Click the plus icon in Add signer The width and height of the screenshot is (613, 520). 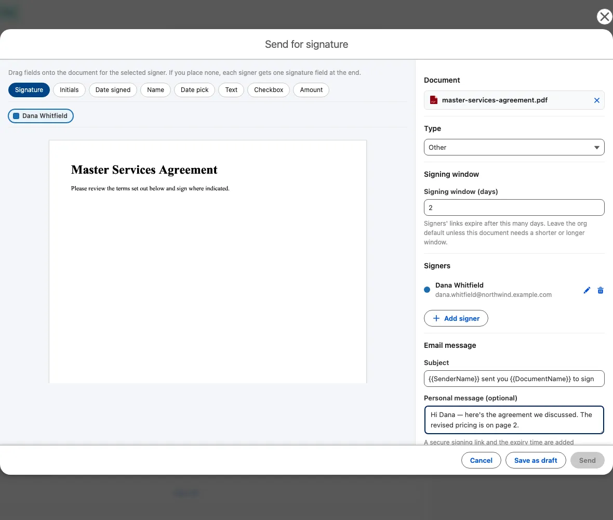pyautogui.click(x=436, y=318)
